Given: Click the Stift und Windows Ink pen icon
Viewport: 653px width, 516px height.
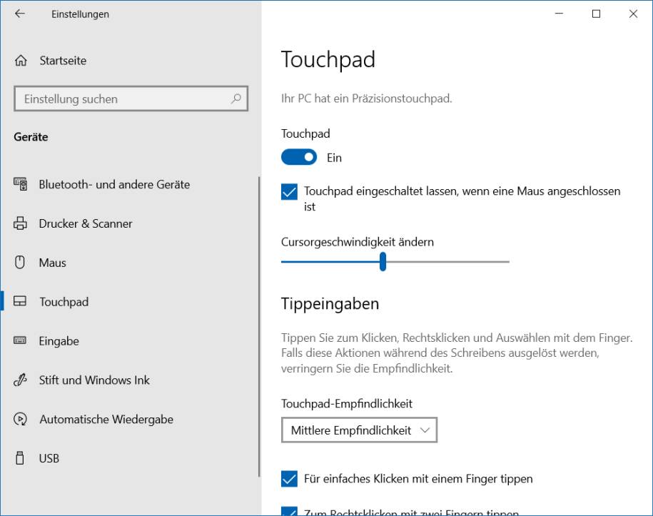Looking at the screenshot, I should tap(22, 380).
